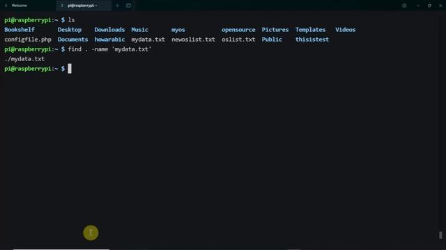Click the find . -name command text
This screenshot has height=250, width=446.
[x=109, y=49]
